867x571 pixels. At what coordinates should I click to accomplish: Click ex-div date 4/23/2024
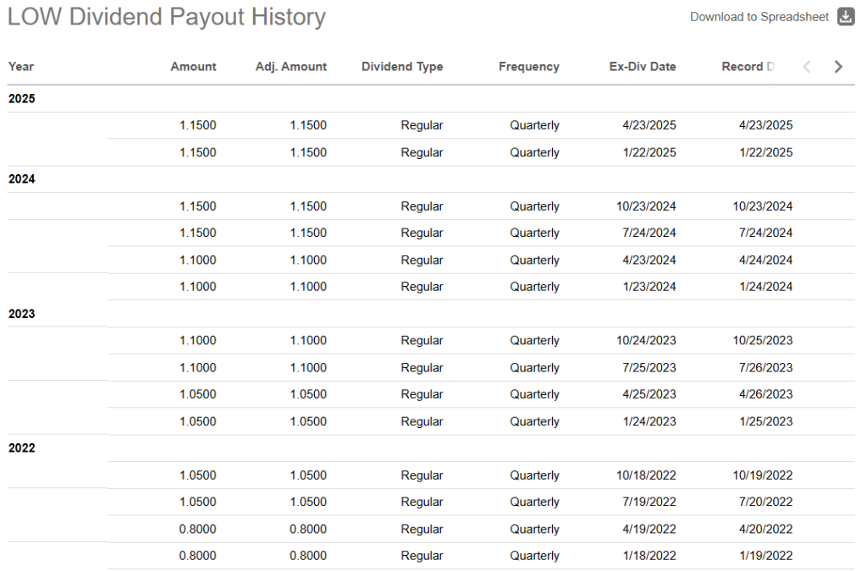[x=649, y=260]
